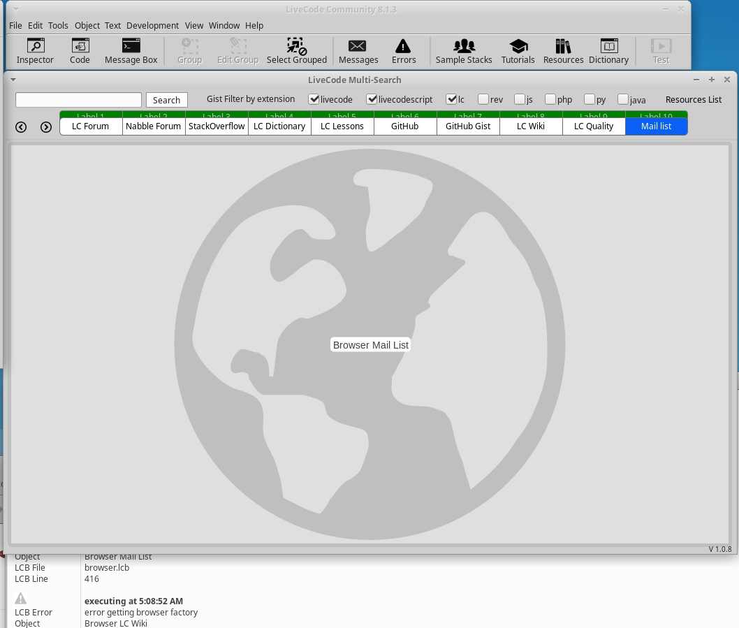
Task: Click the Select Grouped toolbar icon
Action: point(296,51)
